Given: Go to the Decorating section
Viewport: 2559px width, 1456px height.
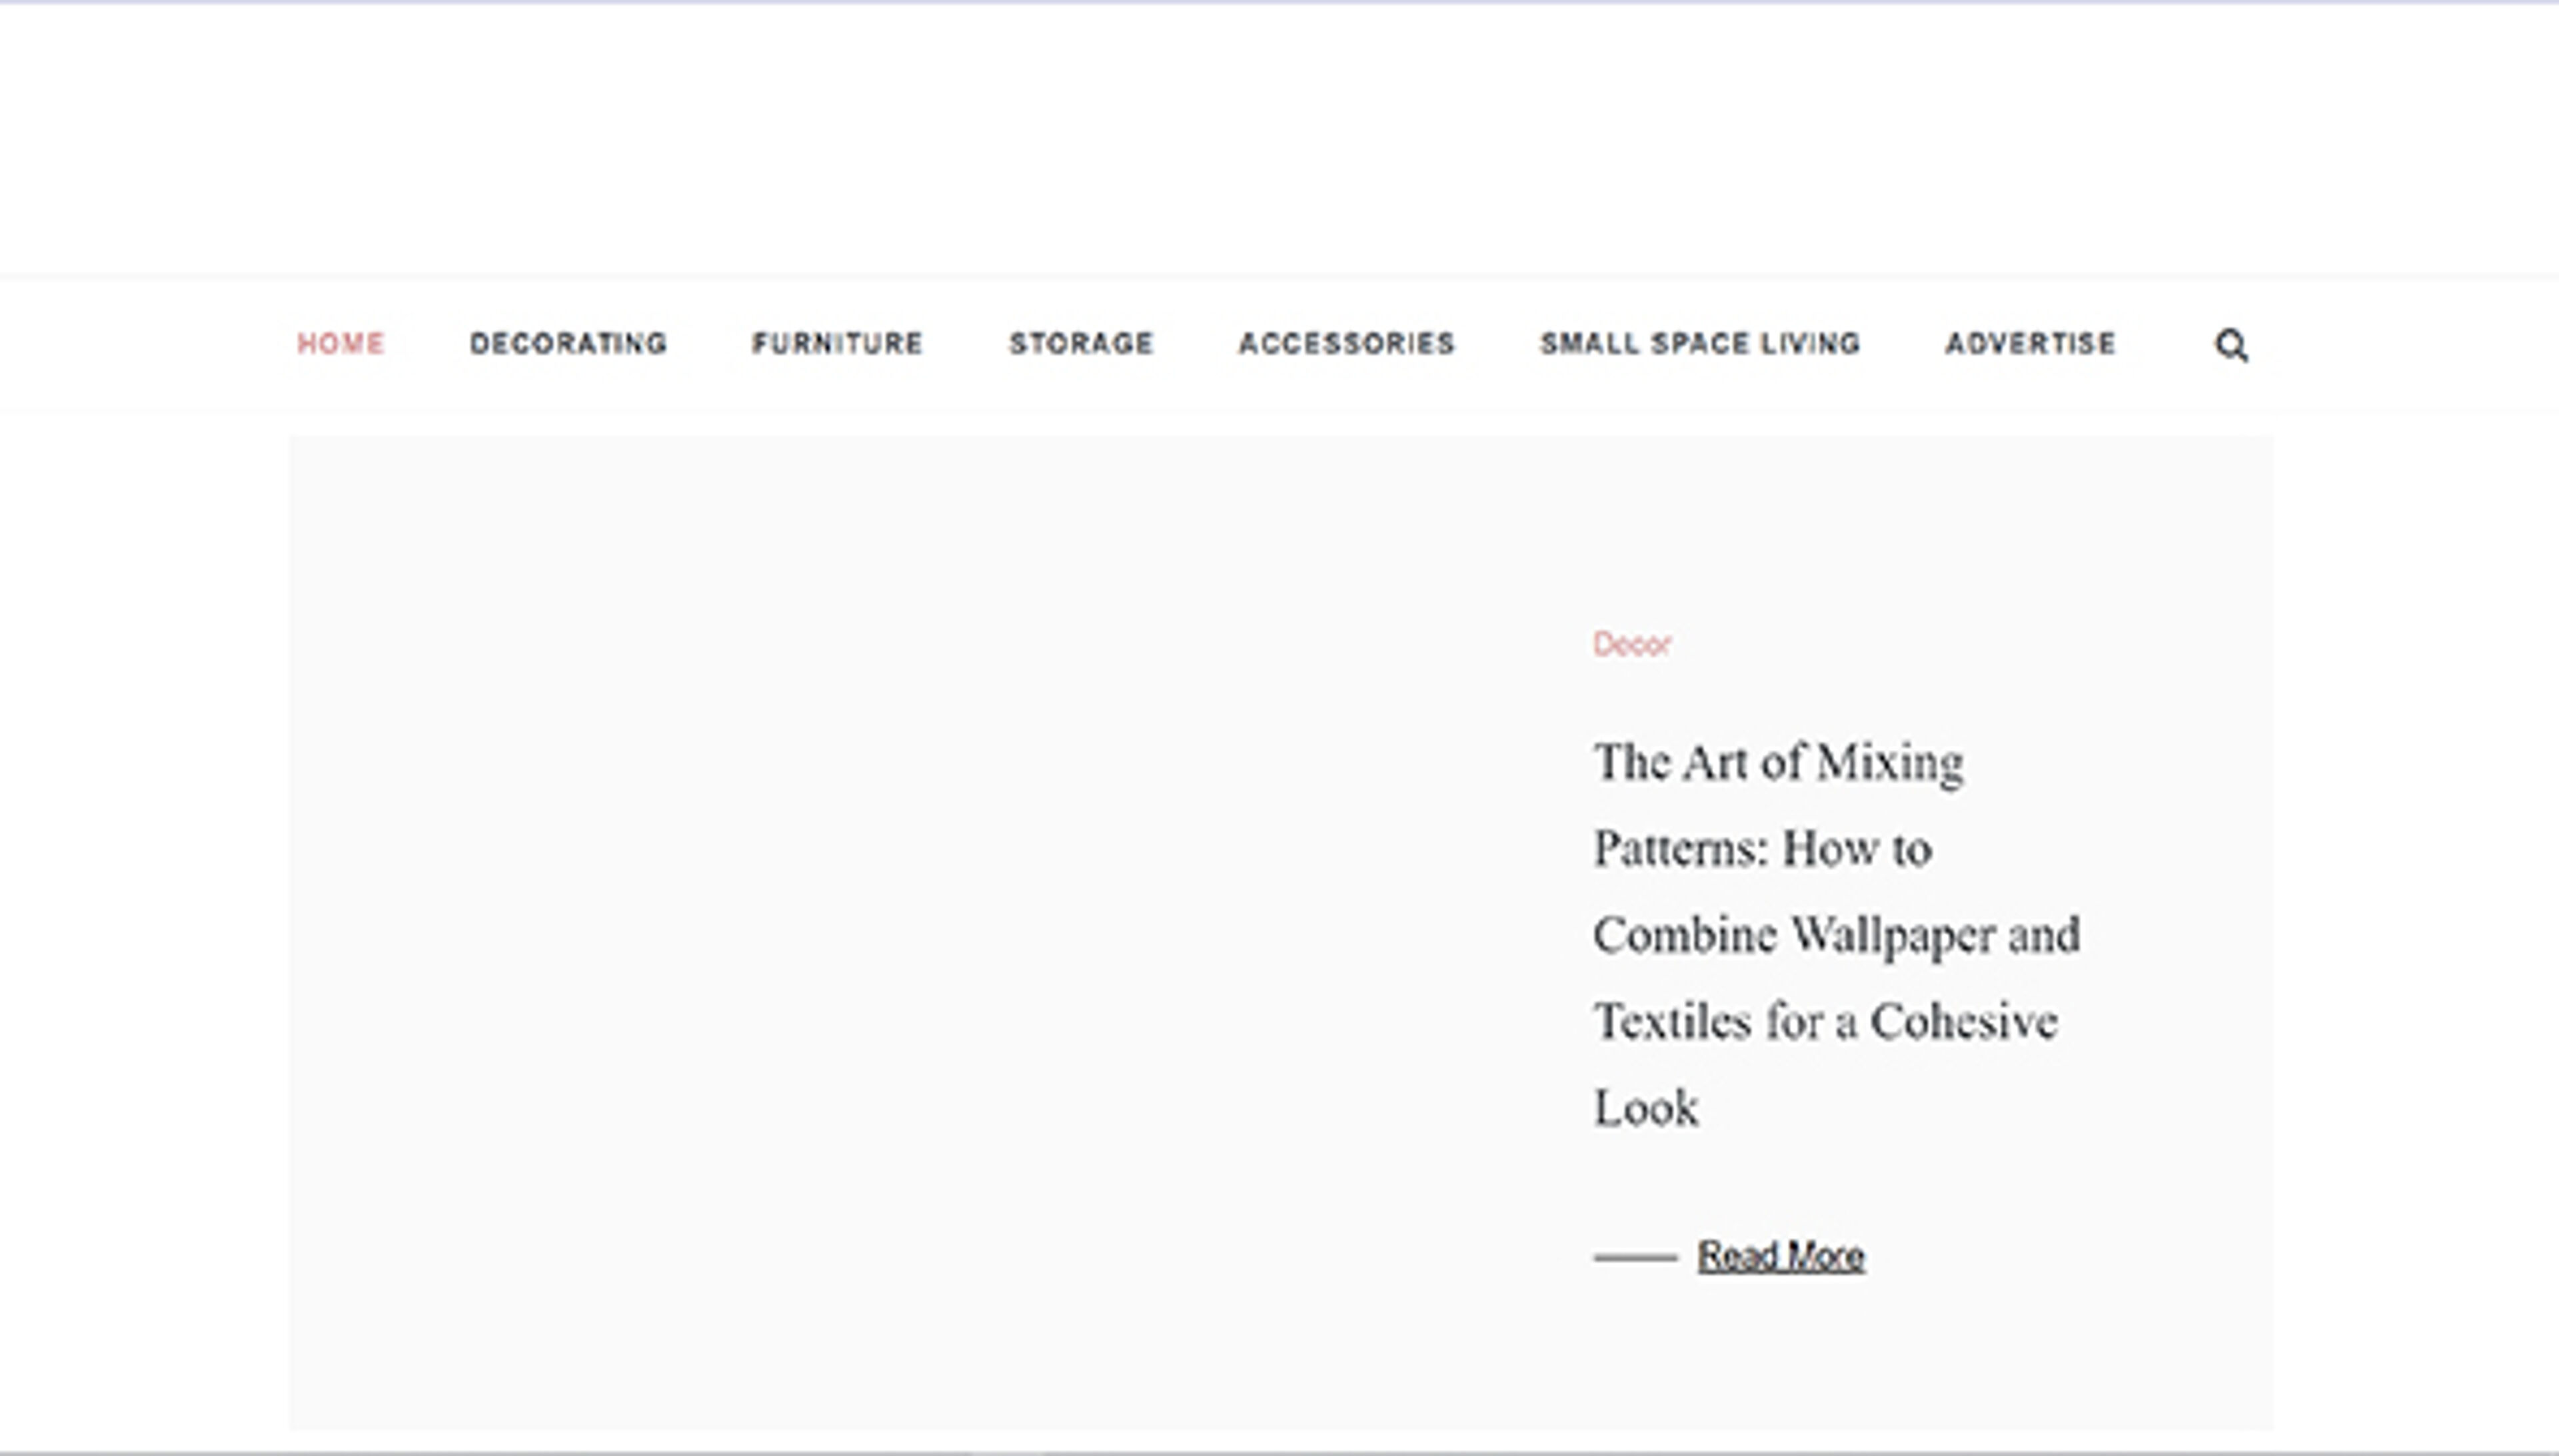Looking at the screenshot, I should tap(568, 344).
